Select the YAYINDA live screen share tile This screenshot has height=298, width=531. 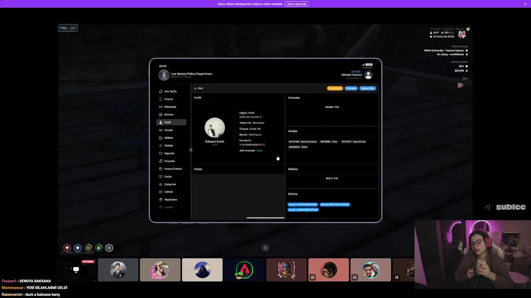76,270
